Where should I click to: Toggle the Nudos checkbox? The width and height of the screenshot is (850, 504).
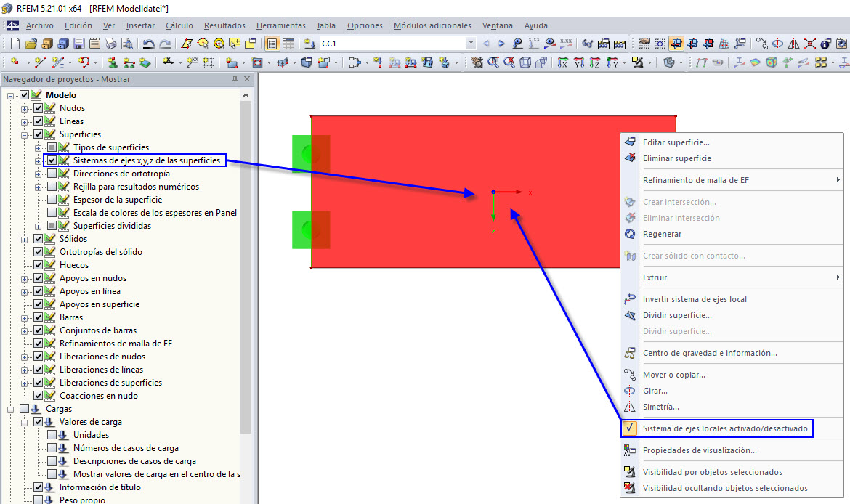38,108
